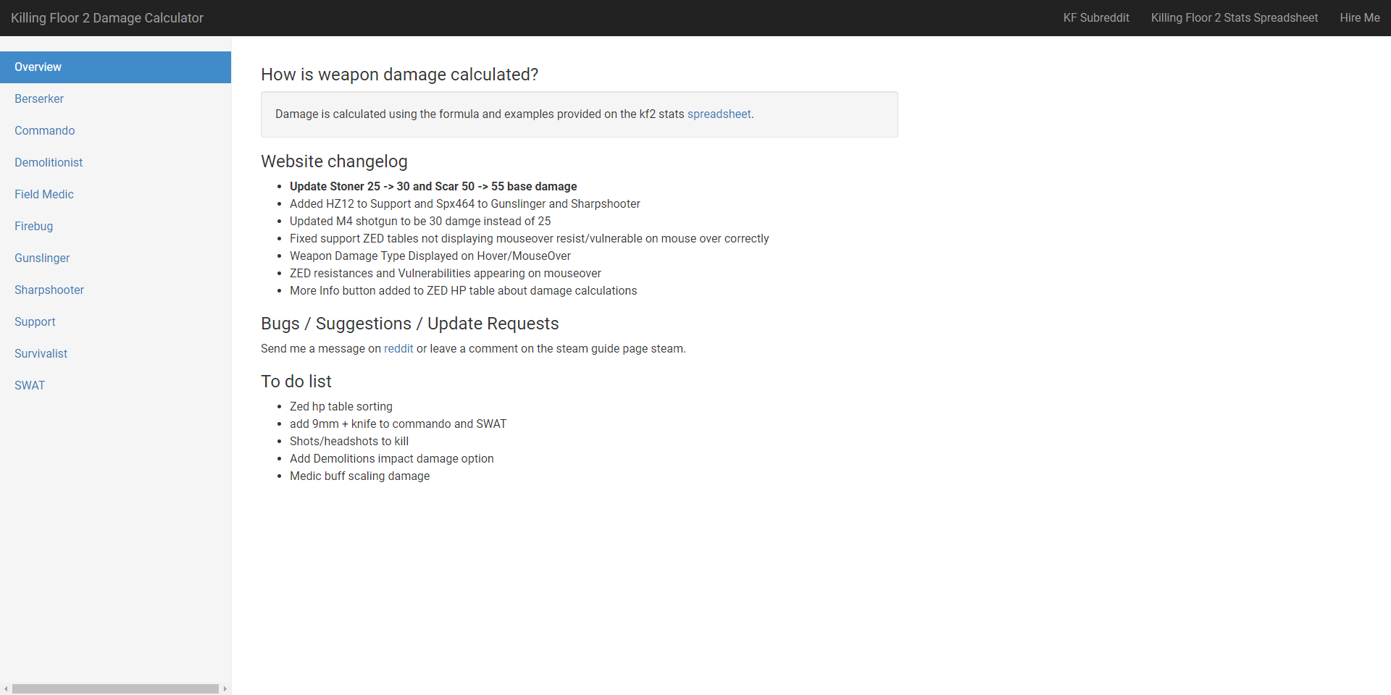Click the sidebar horizontal scrollbar thumb

[115, 689]
